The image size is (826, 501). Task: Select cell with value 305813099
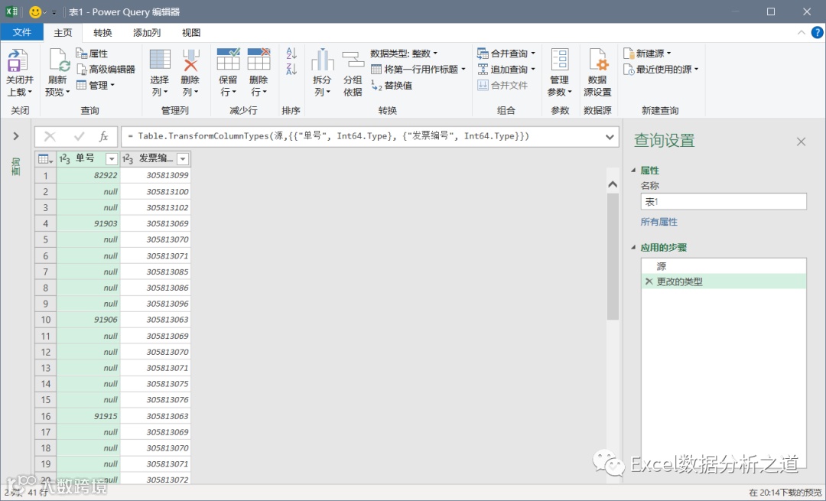(x=155, y=175)
